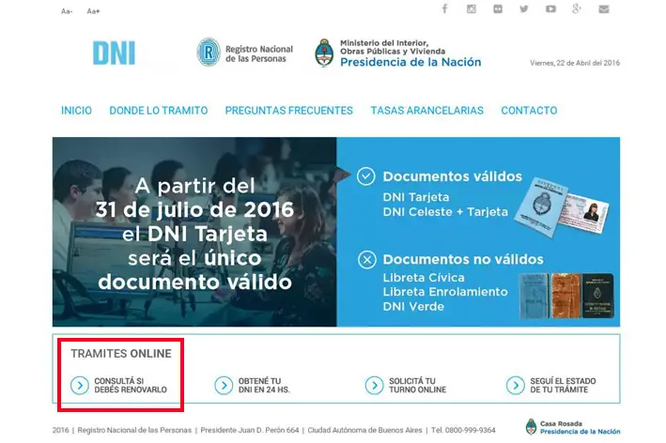The image size is (666, 443).
Task: Click arrow icon beside Consultá si debés renovarlo
Action: click(80, 386)
